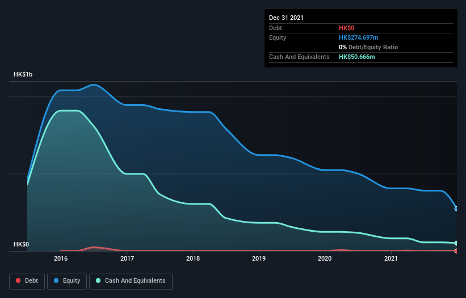Click the Cash endpoint marker on the teal line
Viewport: 466px width, 298px height.
[x=456, y=243]
